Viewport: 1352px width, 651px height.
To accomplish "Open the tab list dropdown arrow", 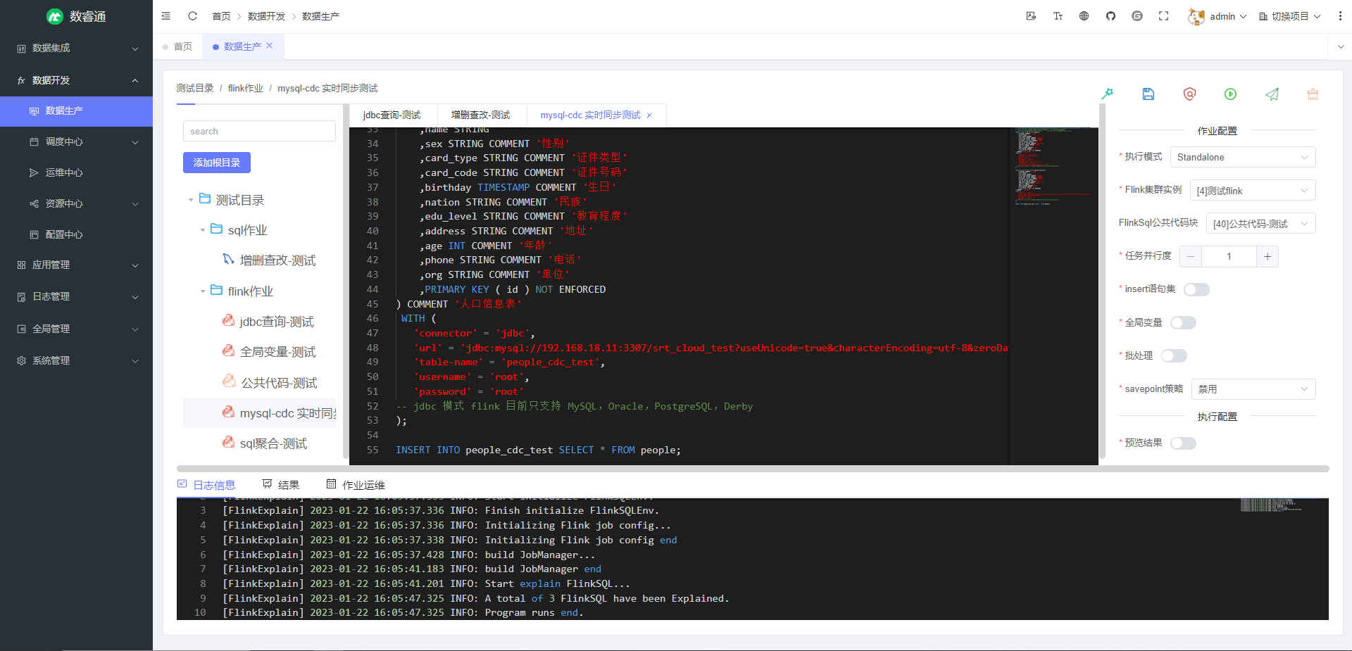I will tap(1340, 46).
